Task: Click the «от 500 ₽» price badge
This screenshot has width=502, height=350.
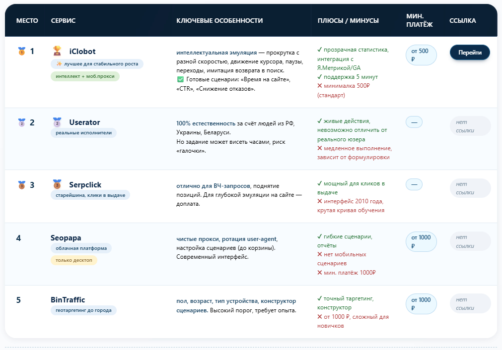Action: click(x=421, y=55)
